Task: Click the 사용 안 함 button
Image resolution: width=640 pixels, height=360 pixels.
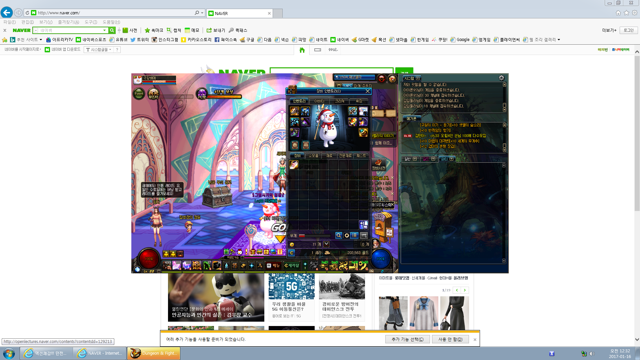Action: [450, 339]
